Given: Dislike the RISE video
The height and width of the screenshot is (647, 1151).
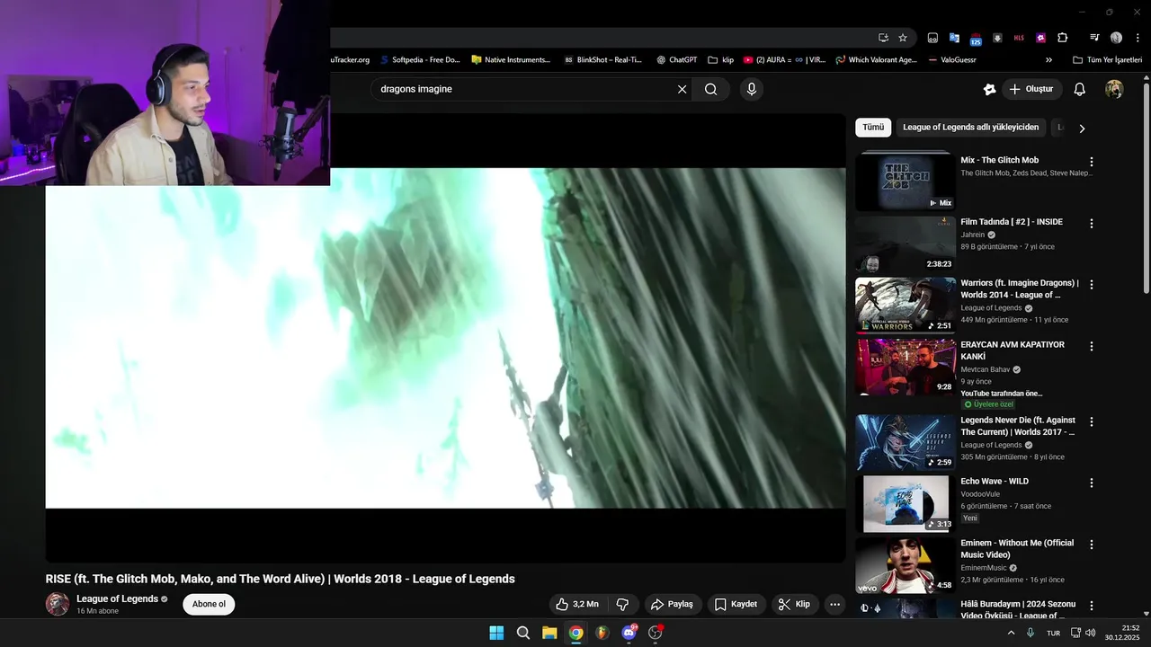Looking at the screenshot, I should [x=622, y=604].
